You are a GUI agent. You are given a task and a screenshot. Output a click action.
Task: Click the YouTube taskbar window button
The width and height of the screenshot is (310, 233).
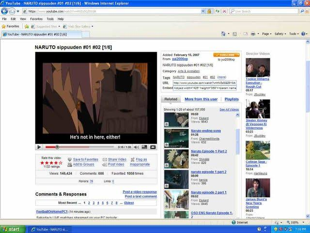click(x=49, y=230)
